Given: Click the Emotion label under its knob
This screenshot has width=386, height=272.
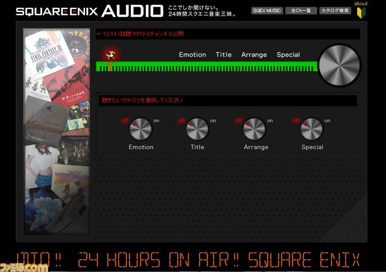Looking at the screenshot, I should tap(141, 147).
